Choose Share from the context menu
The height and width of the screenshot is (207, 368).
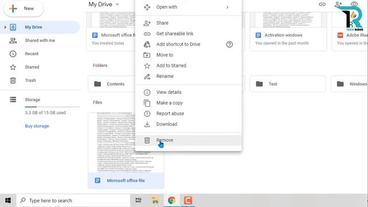click(189, 23)
